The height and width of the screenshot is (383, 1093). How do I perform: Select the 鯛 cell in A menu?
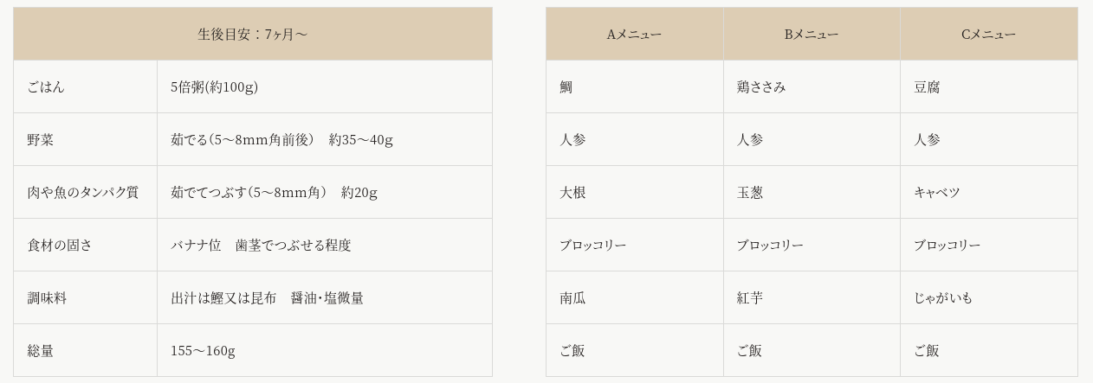pyautogui.click(x=634, y=86)
